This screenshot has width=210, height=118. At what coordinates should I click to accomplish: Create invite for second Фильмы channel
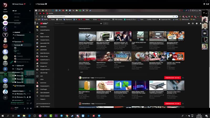[28, 97]
